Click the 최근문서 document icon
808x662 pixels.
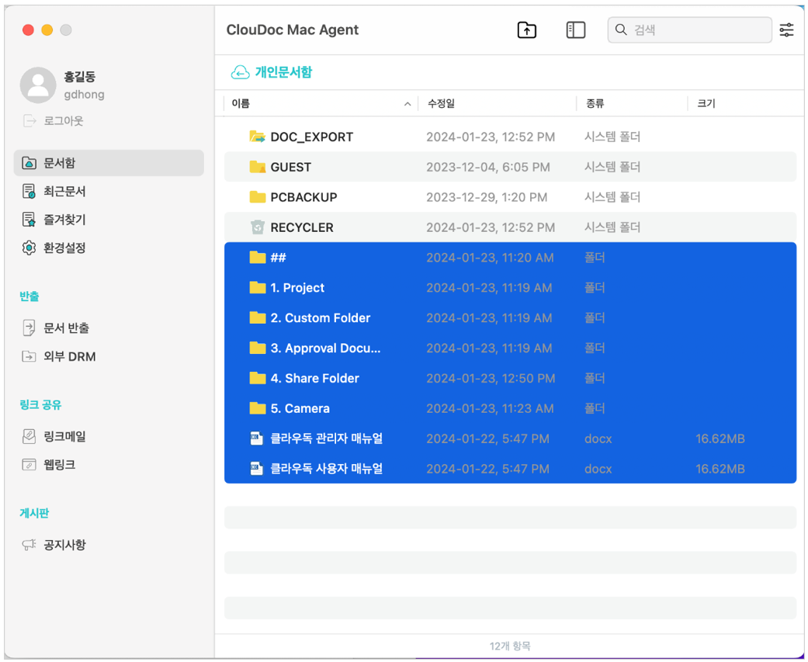29,191
